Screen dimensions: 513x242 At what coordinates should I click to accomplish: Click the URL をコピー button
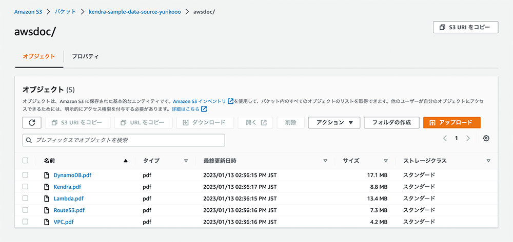pos(143,123)
